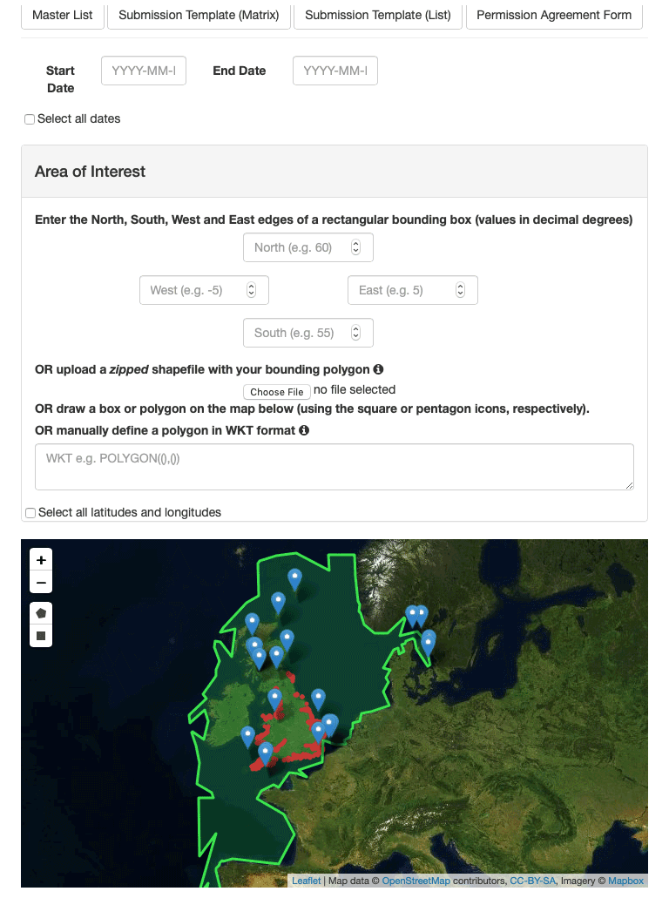Click the Choose File button
Viewport: 669px width, 898px height.
[276, 392]
